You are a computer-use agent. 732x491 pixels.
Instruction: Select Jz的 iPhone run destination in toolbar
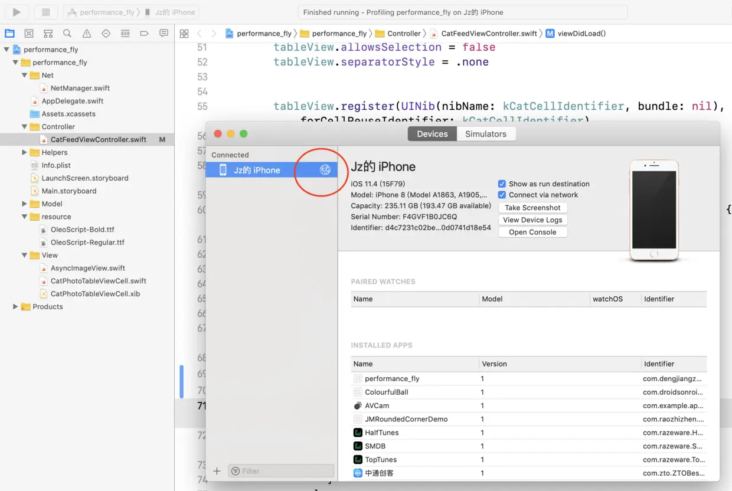(170, 12)
